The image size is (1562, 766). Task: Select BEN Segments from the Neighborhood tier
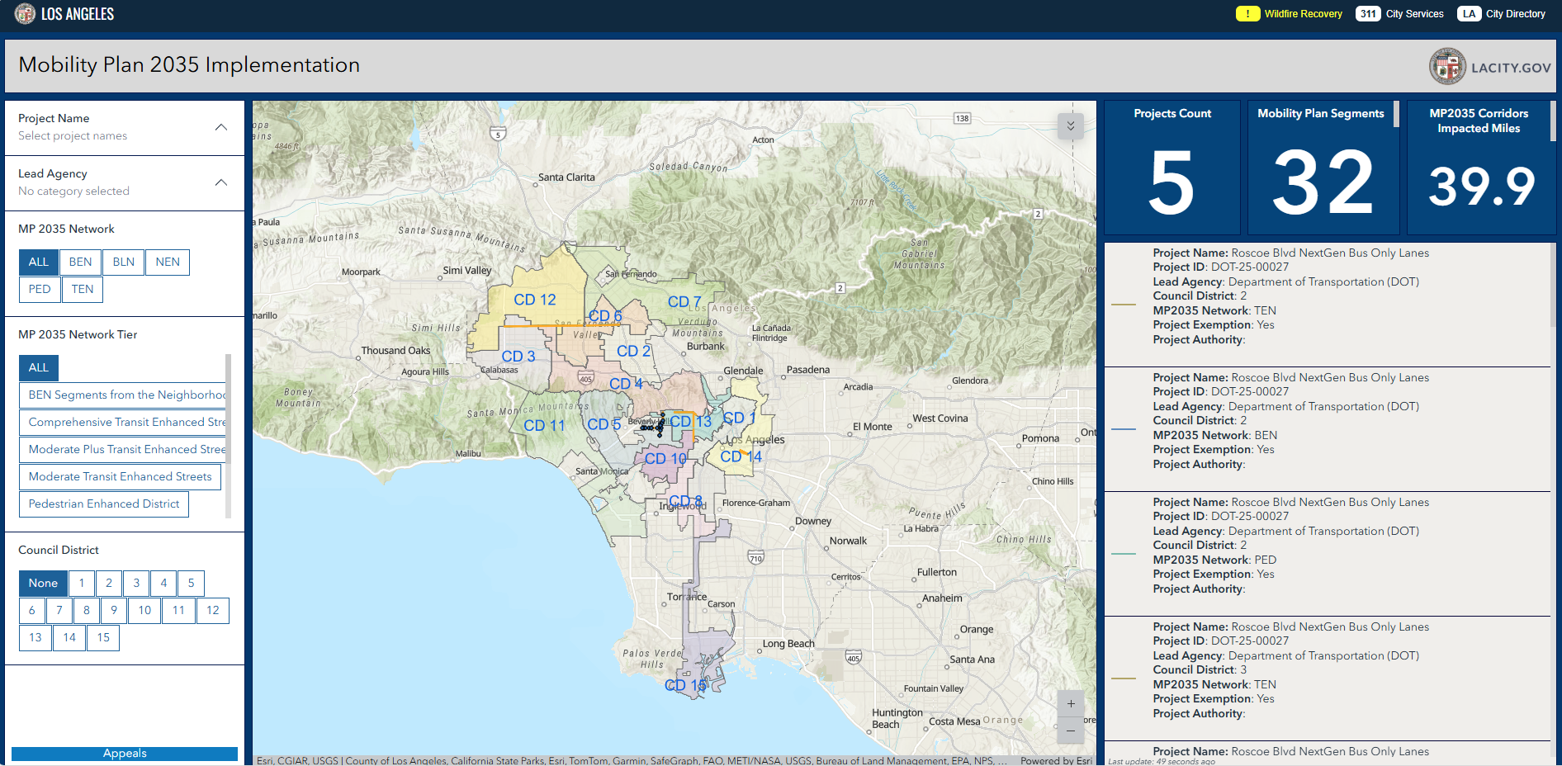click(122, 395)
